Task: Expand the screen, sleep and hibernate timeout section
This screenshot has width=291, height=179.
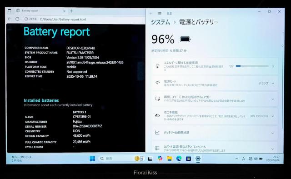Action: click(x=273, y=99)
